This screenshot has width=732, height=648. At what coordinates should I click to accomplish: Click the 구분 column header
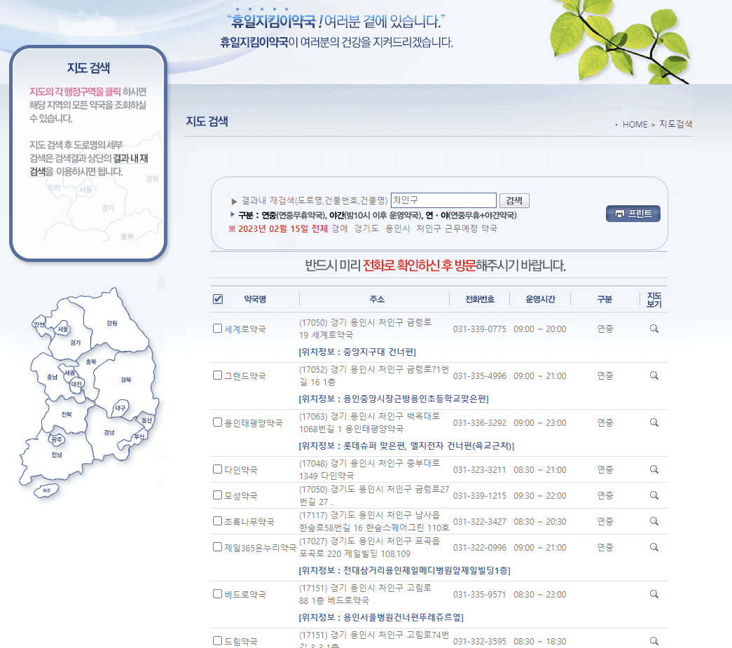[x=605, y=299]
